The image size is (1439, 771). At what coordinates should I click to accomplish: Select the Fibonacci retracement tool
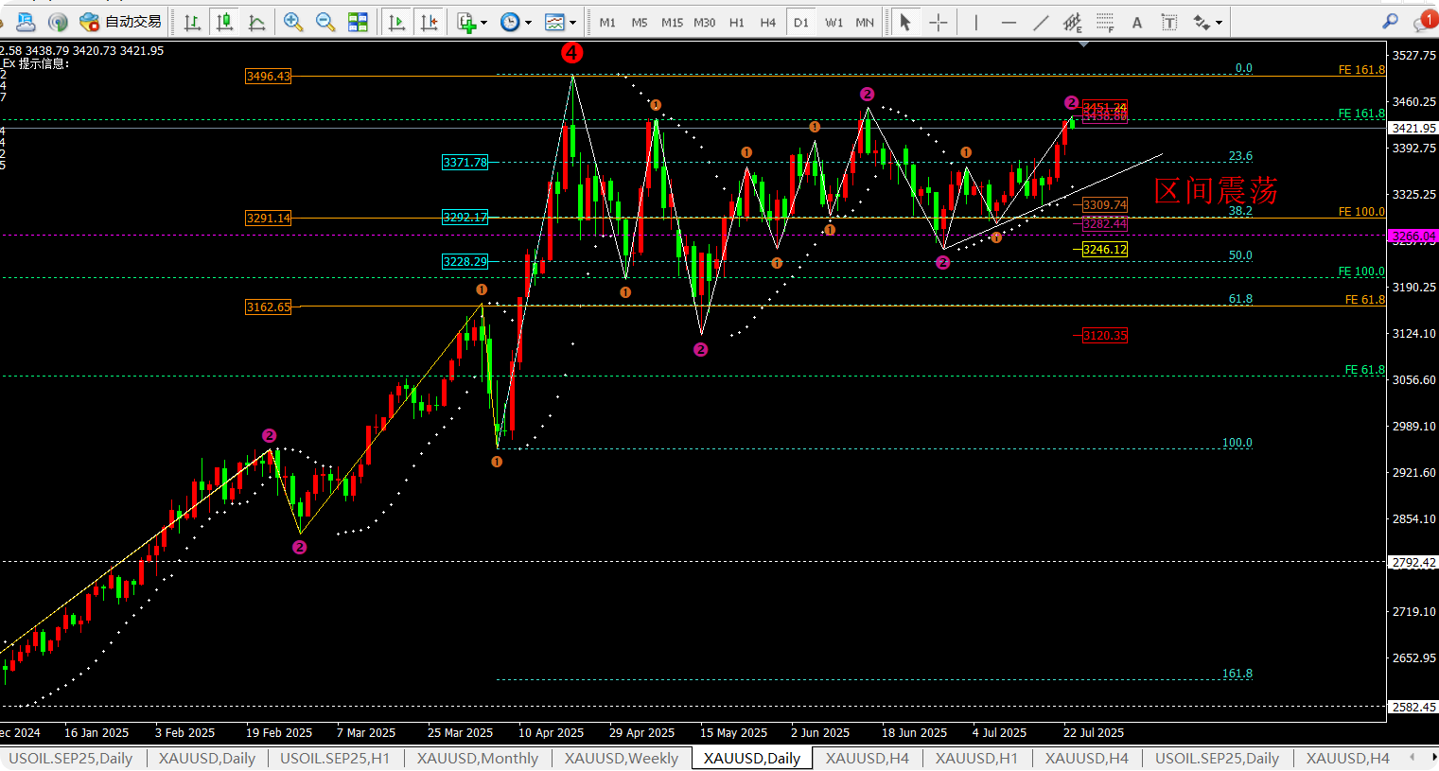1105,22
